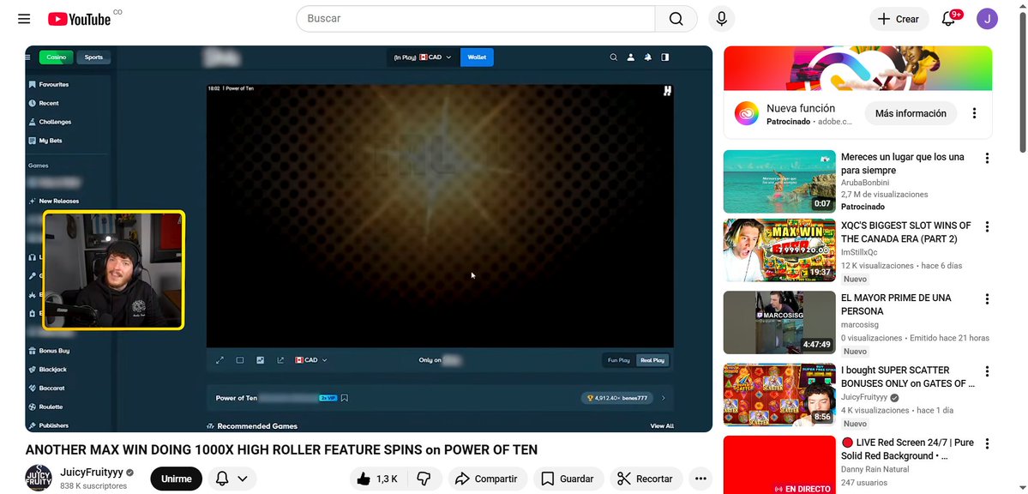The height and width of the screenshot is (494, 1028).
Task: Open the account avatar menu
Action: (988, 19)
